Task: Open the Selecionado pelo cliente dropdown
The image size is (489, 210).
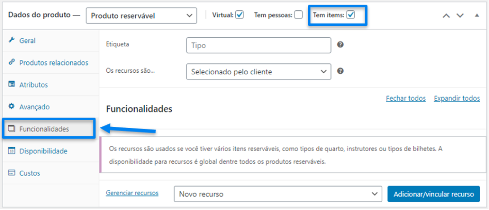Action: (258, 72)
